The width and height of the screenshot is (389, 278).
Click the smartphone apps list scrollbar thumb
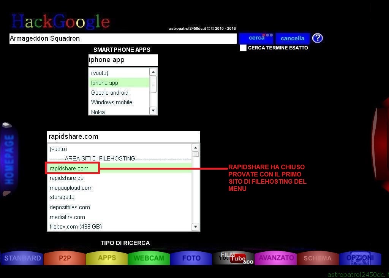[x=153, y=84]
